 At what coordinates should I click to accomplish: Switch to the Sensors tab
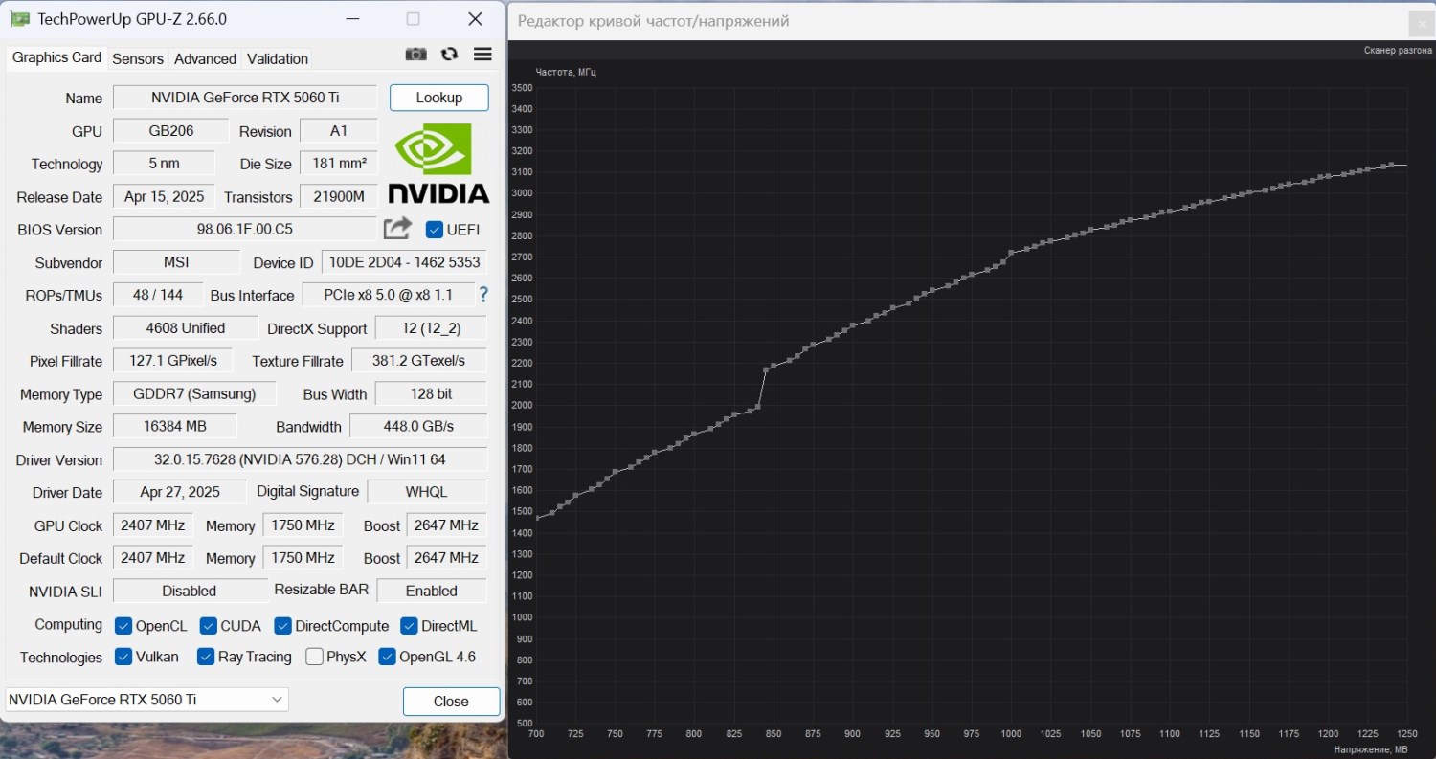click(x=138, y=58)
